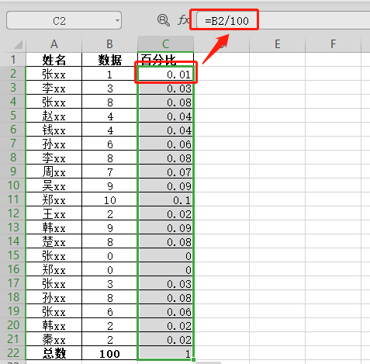370x364 pixels.
Task: Select column F header
Action: (333, 44)
